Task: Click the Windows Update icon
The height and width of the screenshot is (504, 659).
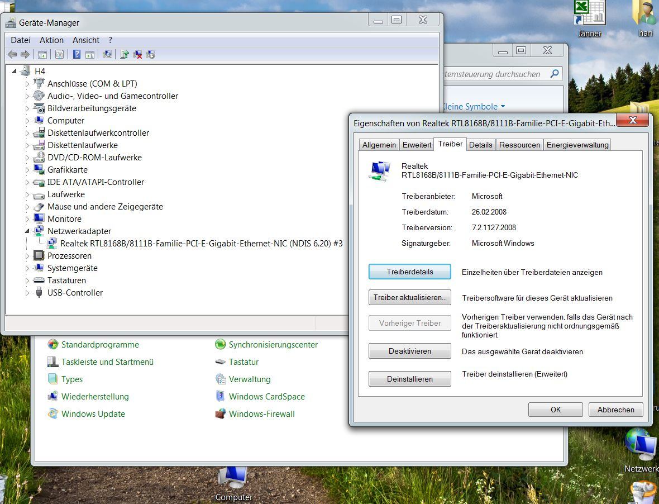Action: click(53, 413)
